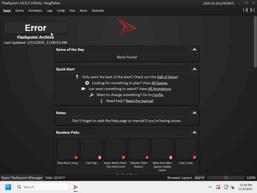This screenshot has height=193, width=257.
Task: Open the Home tab
Action: click(x=7, y=11)
